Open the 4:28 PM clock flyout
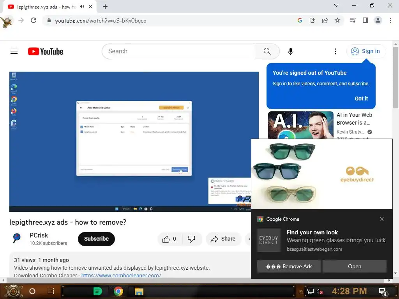Image resolution: width=399 pixels, height=299 pixels. (349, 291)
